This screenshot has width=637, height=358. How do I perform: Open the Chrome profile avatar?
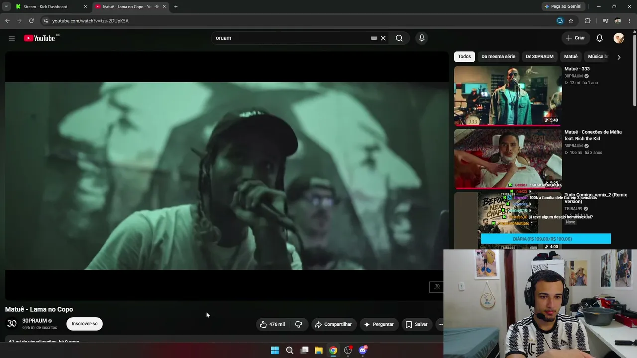coord(618,21)
